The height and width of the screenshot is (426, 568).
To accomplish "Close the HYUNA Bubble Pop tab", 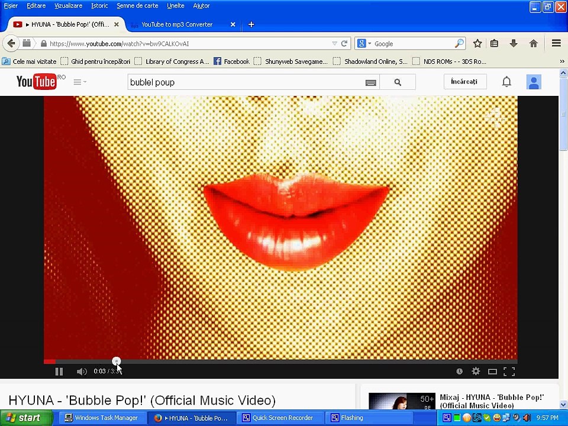I will click(117, 24).
